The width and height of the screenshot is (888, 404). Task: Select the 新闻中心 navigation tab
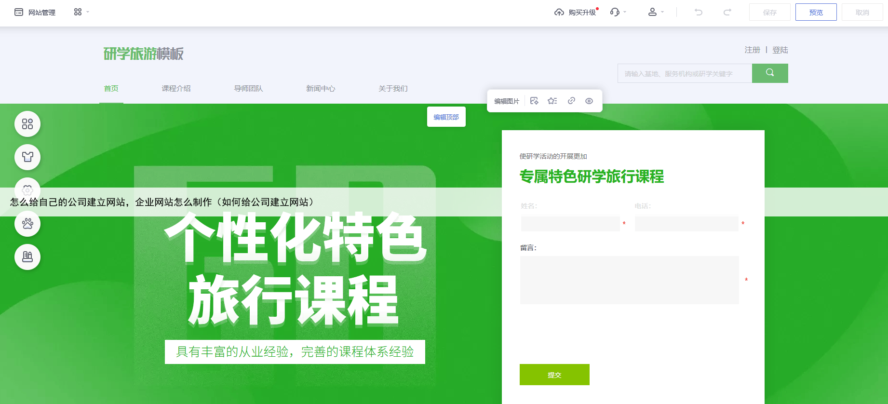pos(321,89)
